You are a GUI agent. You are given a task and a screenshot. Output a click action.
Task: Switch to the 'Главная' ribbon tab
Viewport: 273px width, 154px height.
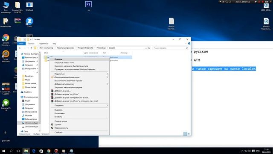pos(31,44)
